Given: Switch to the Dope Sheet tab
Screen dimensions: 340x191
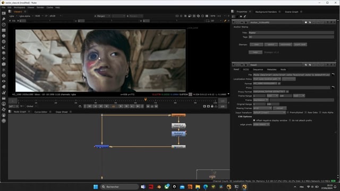Looking at the screenshot, I should [62, 112].
